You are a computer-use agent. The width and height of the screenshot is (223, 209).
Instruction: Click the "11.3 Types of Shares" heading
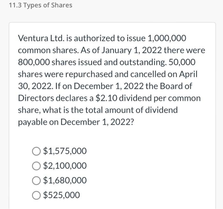(x=40, y=5)
